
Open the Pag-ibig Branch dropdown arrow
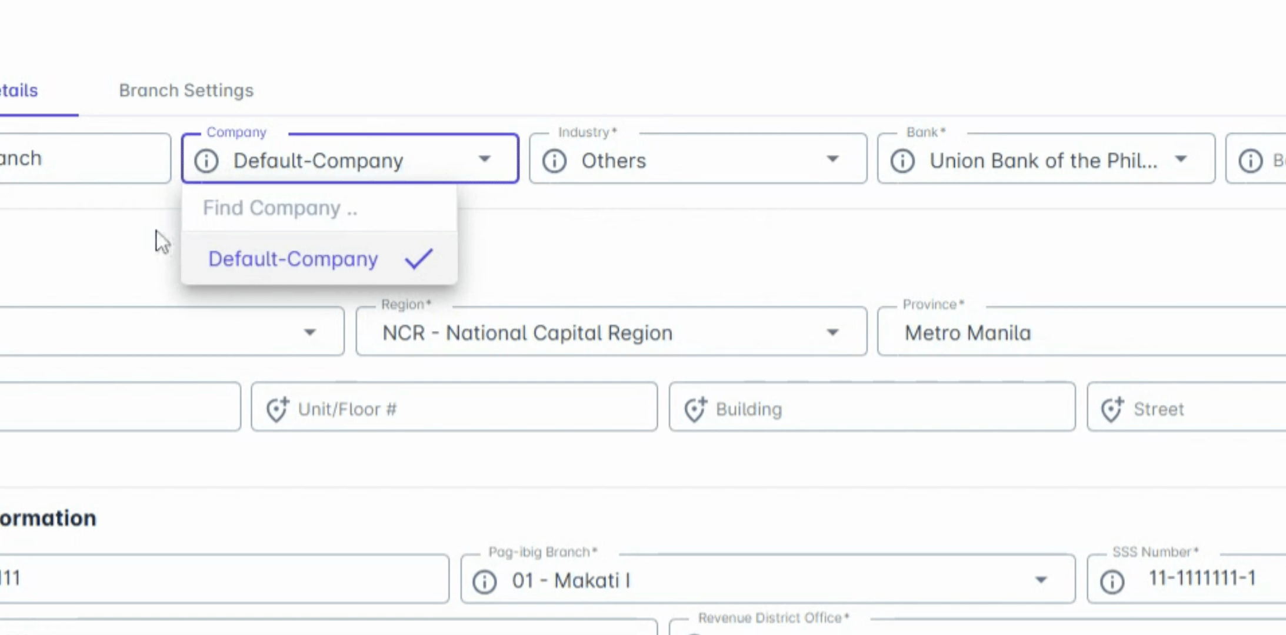(1041, 580)
